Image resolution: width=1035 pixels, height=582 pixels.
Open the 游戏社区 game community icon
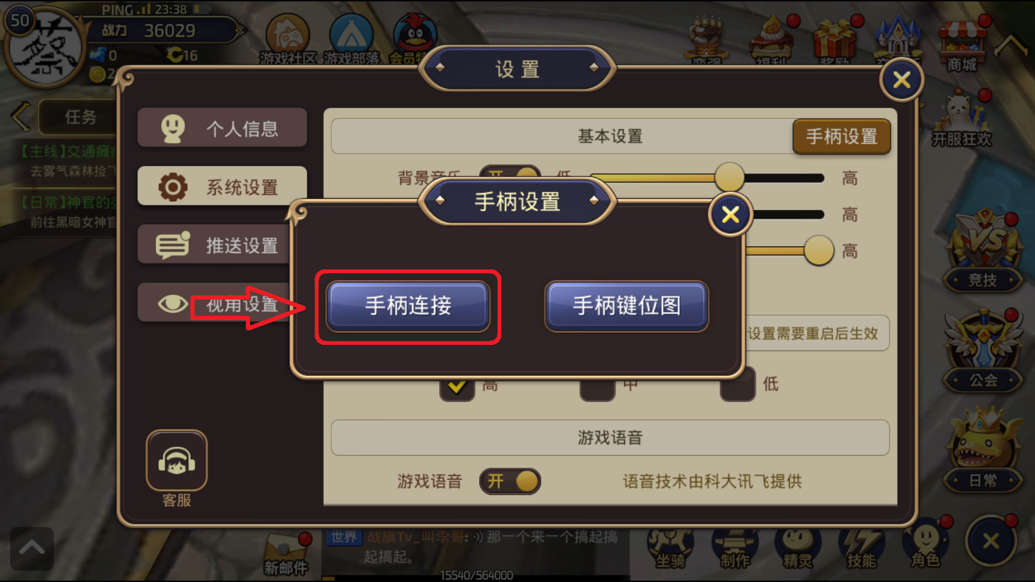pos(288,40)
